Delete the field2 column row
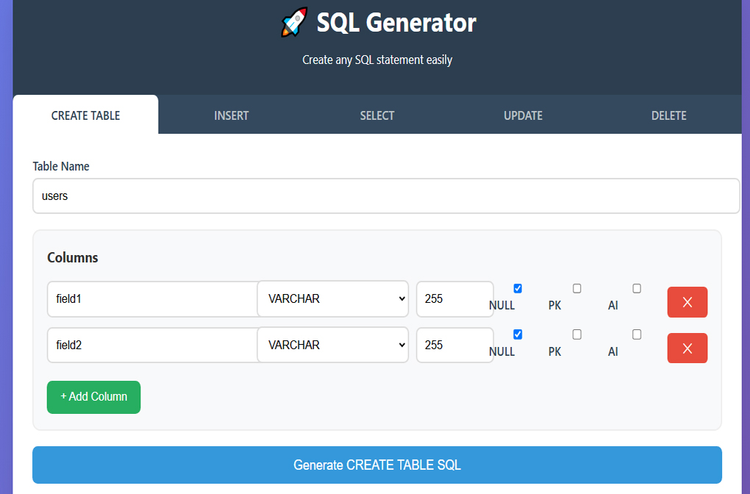Screen dimensions: 750x494 tap(687, 348)
